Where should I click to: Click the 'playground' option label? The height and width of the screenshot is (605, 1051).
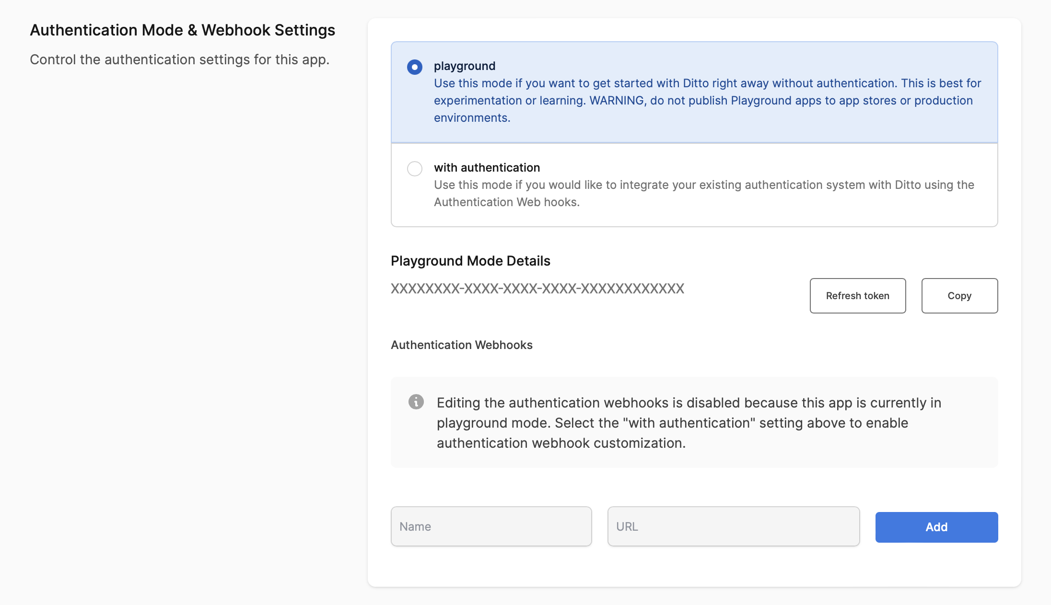point(464,66)
